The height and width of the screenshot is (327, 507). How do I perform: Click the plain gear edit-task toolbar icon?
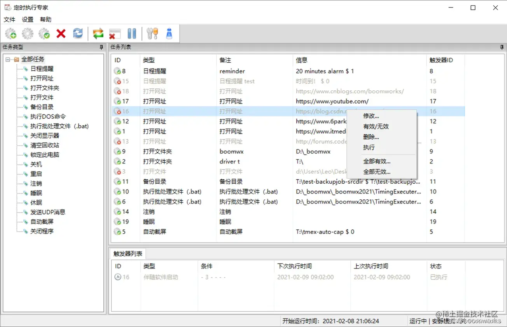pos(28,33)
